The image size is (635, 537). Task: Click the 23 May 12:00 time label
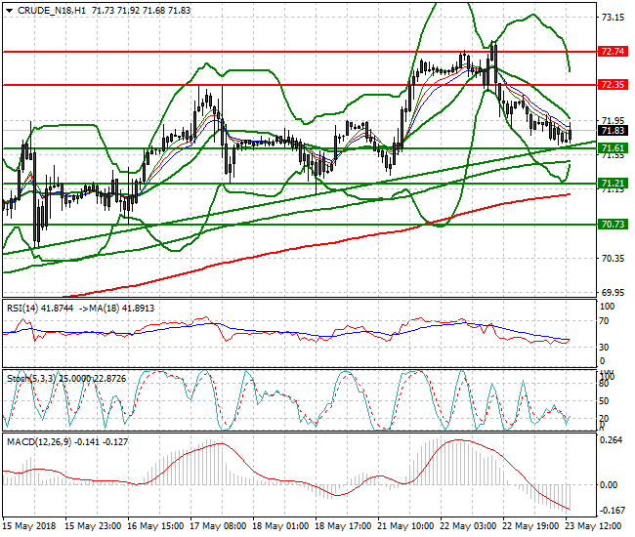pyautogui.click(x=593, y=526)
